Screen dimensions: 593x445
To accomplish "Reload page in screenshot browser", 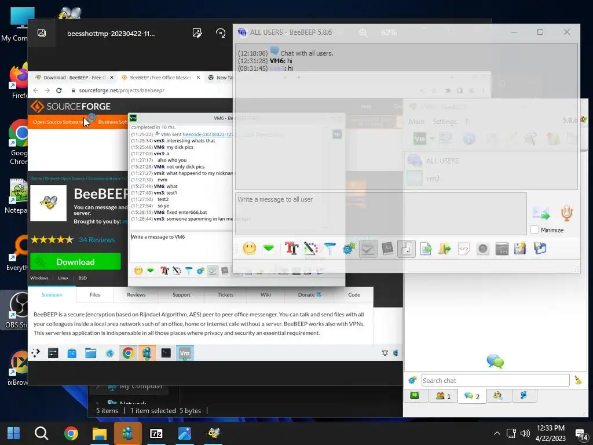I will [58, 90].
